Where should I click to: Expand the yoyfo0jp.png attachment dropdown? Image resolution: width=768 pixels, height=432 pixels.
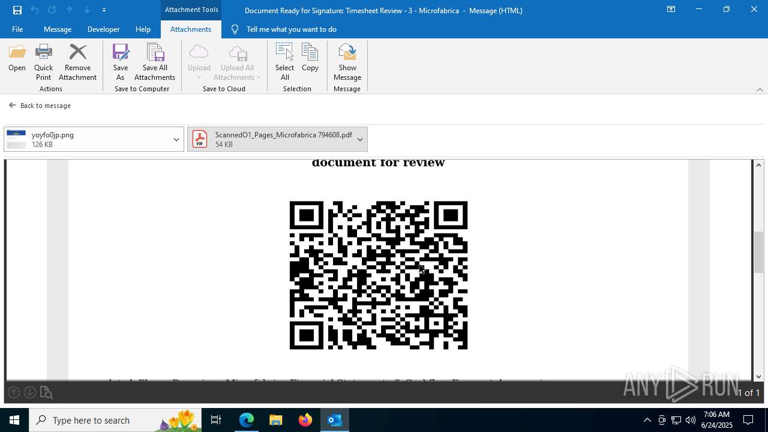pyautogui.click(x=176, y=139)
